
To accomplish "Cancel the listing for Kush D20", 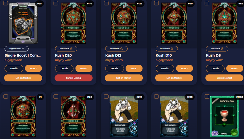I will pos(73,78).
